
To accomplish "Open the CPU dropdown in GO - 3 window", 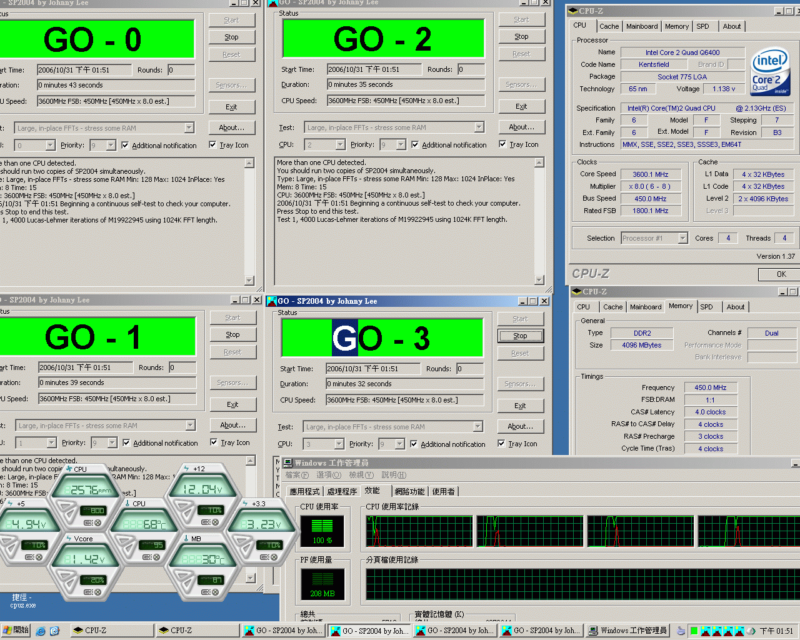I will tap(339, 444).
